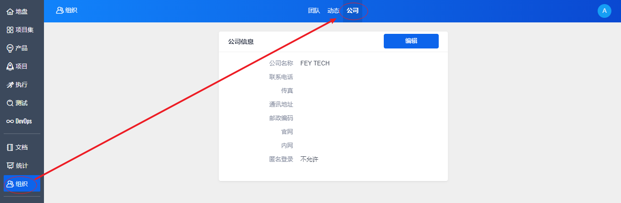Open 执行 running-man icon

pyautogui.click(x=10, y=85)
